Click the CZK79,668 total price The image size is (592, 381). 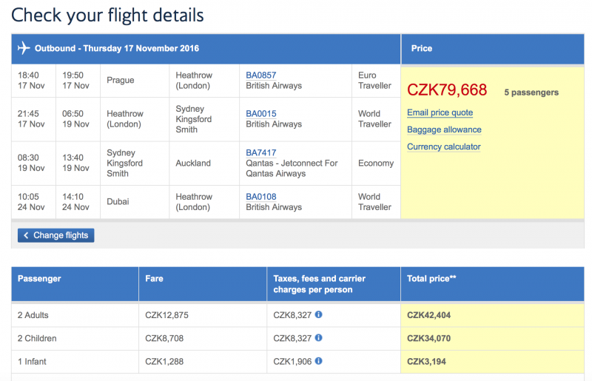[x=447, y=90]
